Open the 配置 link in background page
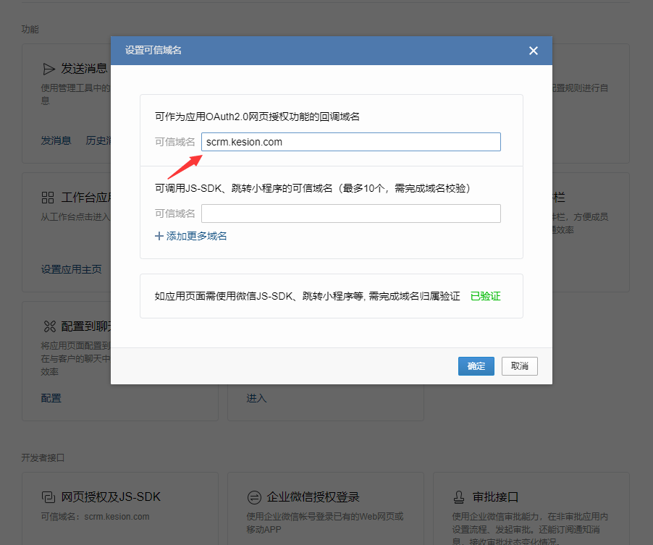Viewport: 653px width, 545px height. coord(51,399)
